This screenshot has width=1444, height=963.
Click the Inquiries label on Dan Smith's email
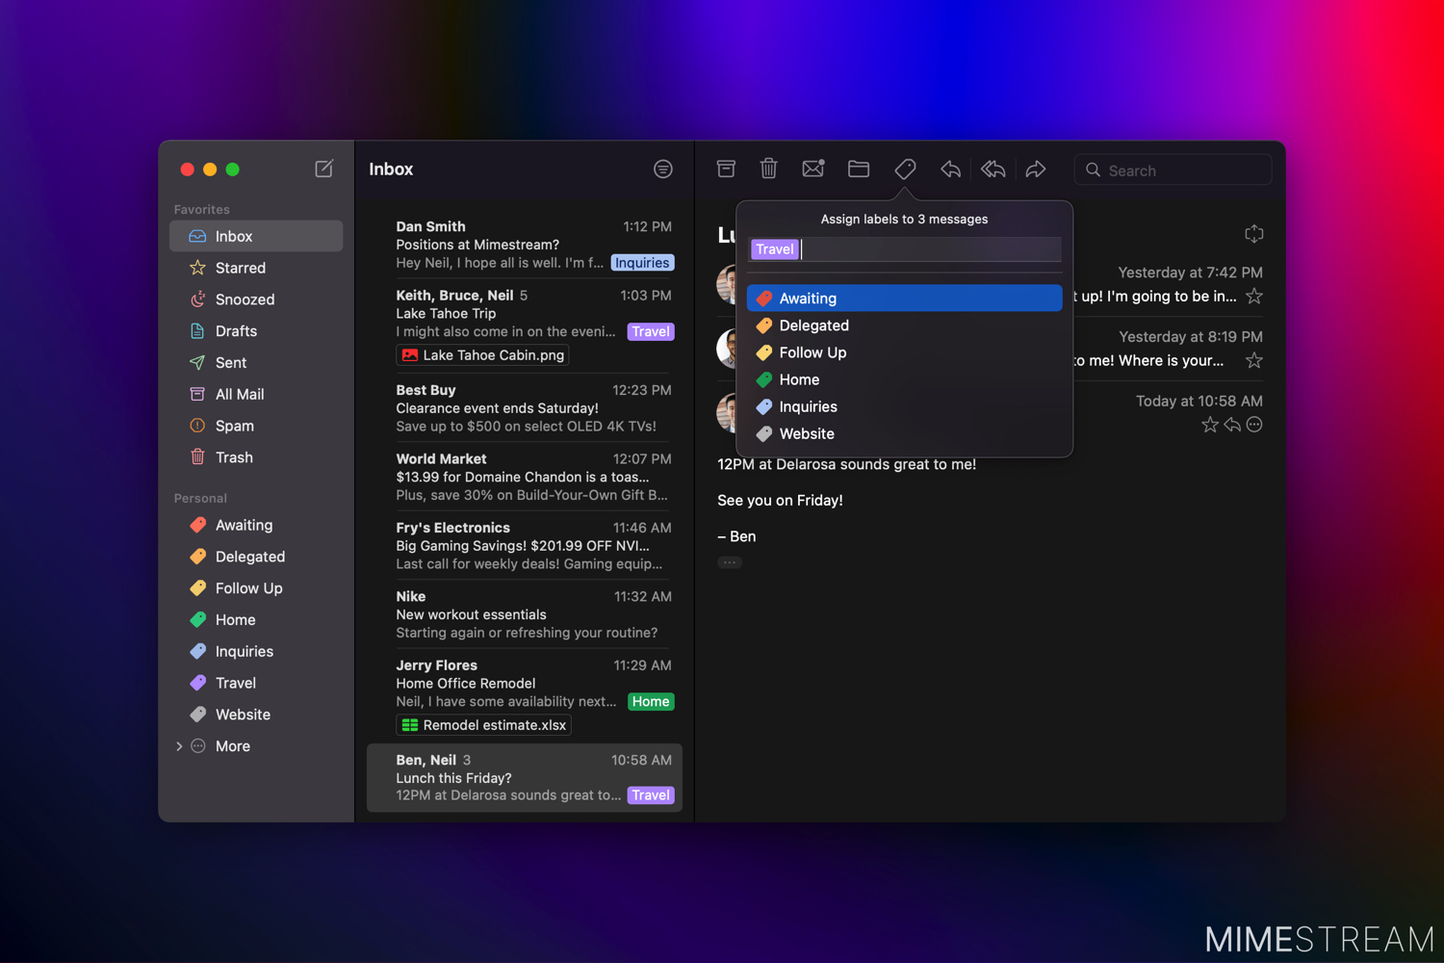click(x=642, y=263)
